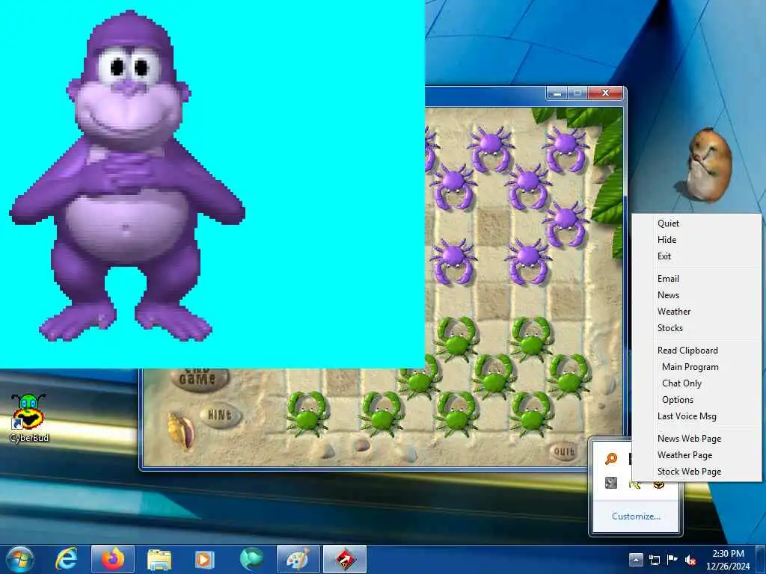
Task: Open Windows Explorer folder on taskbar
Action: (159, 559)
